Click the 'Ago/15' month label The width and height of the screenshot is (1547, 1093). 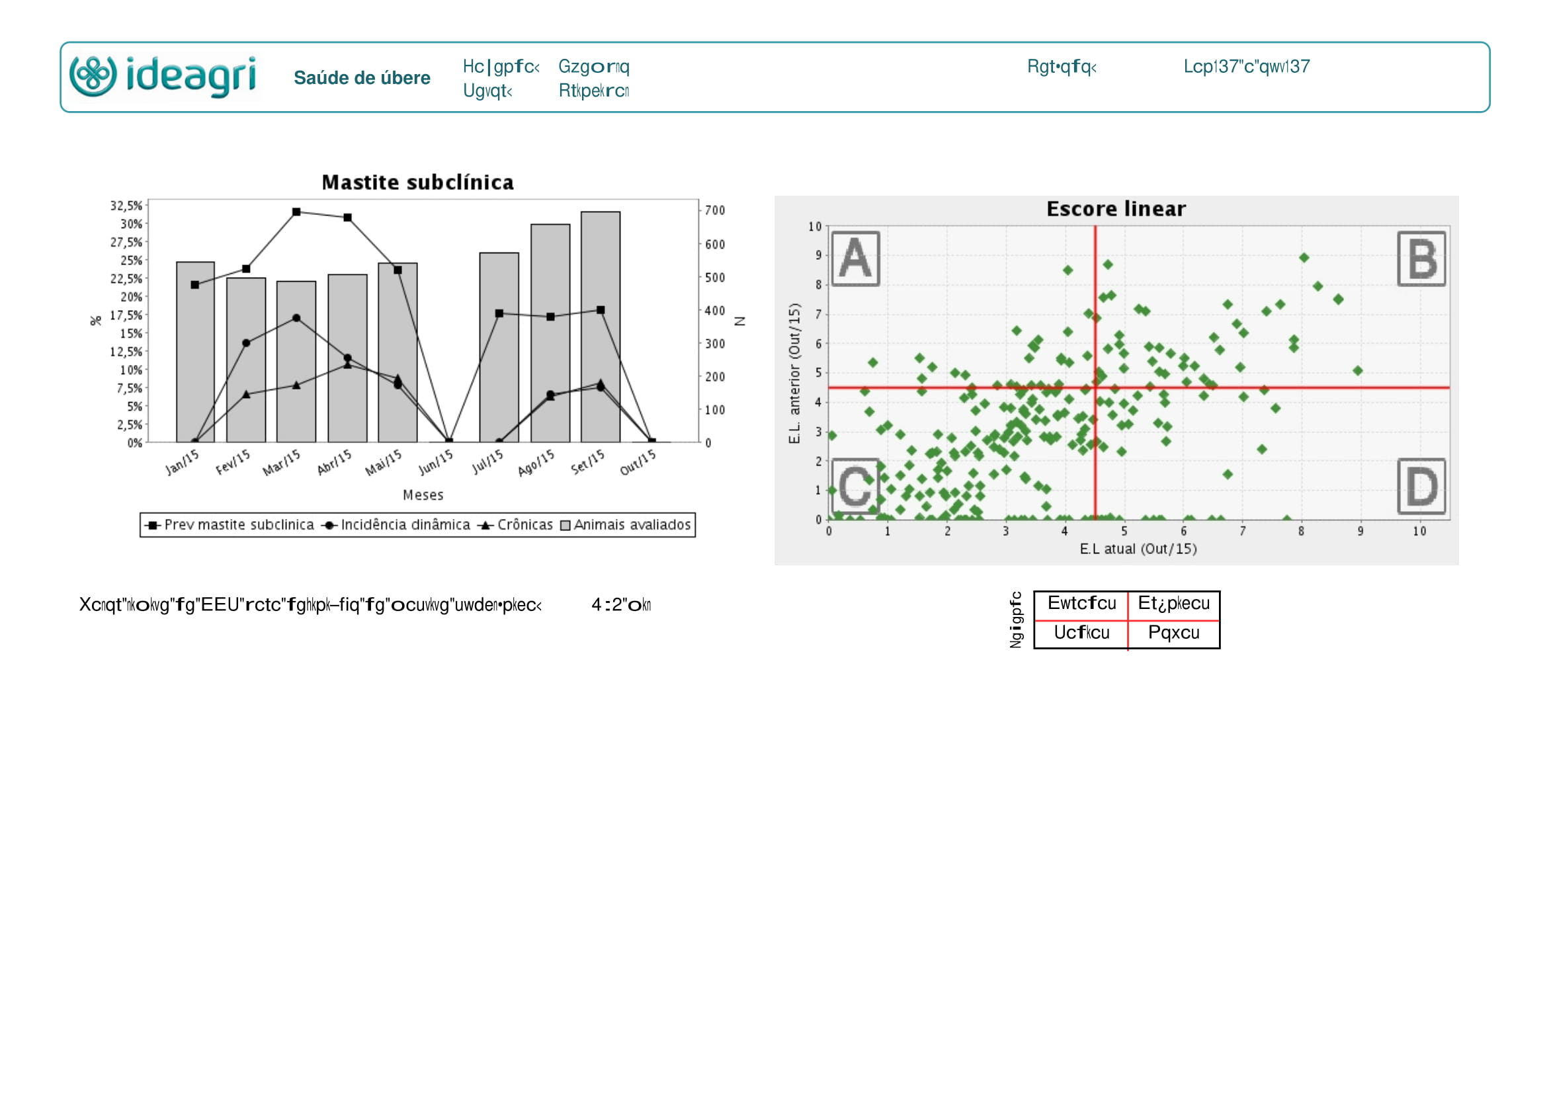point(536,463)
